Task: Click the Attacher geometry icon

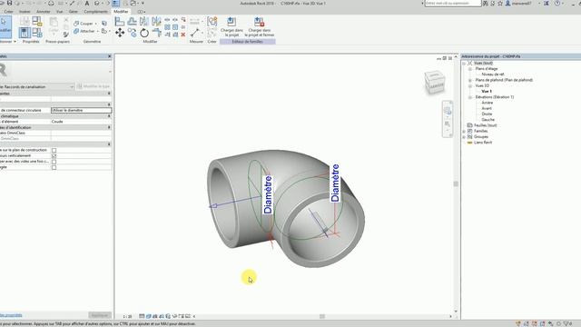Action: point(76,31)
